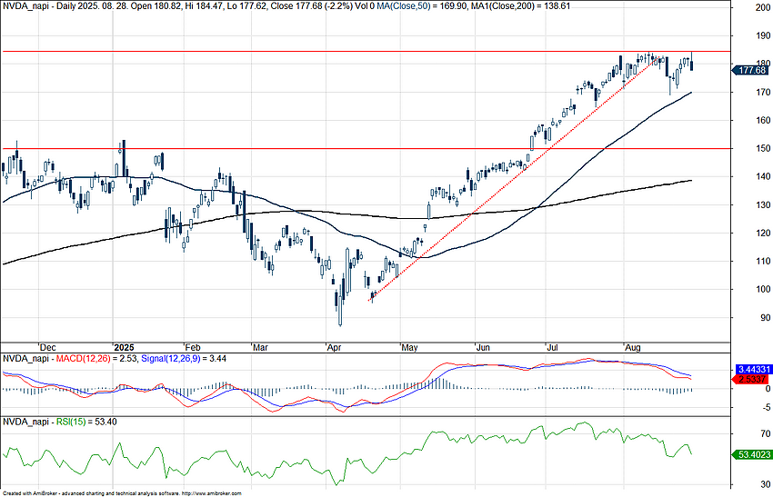
Task: Click the 160 price axis label
Action: click(763, 120)
